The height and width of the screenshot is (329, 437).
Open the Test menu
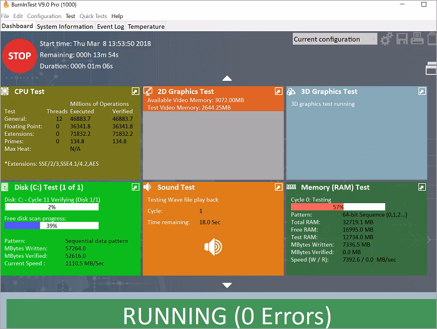tap(70, 16)
